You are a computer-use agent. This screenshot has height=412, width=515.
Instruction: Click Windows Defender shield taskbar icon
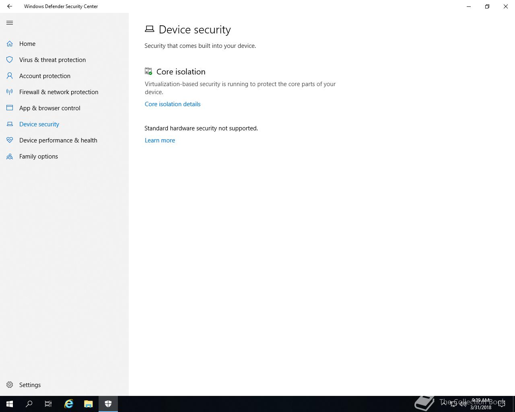[x=108, y=404]
